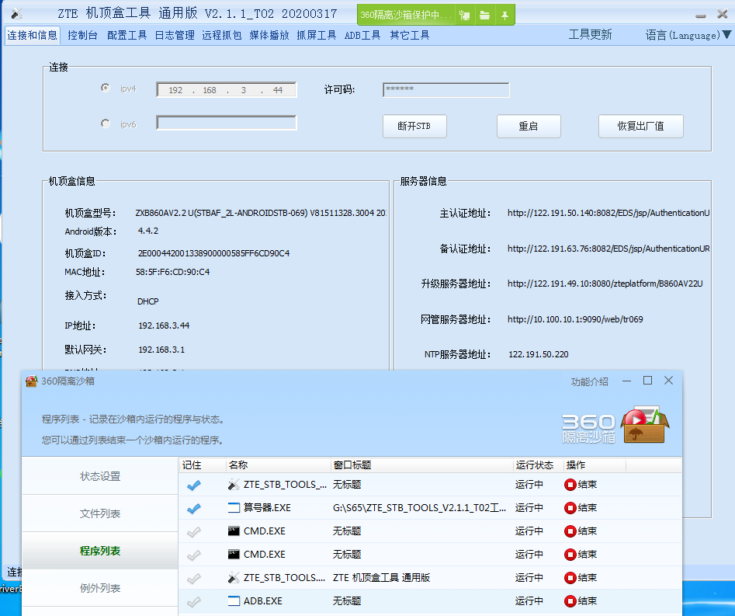Screen dimensions: 735x616
Task: Click ZTE 机顶盒工具 通用版 row program icon
Action: click(234, 577)
